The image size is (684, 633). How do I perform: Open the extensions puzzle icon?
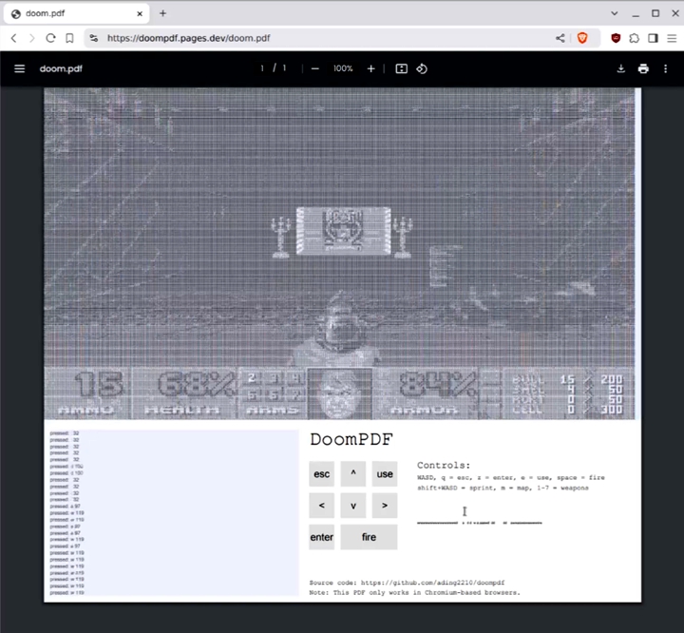(x=635, y=38)
